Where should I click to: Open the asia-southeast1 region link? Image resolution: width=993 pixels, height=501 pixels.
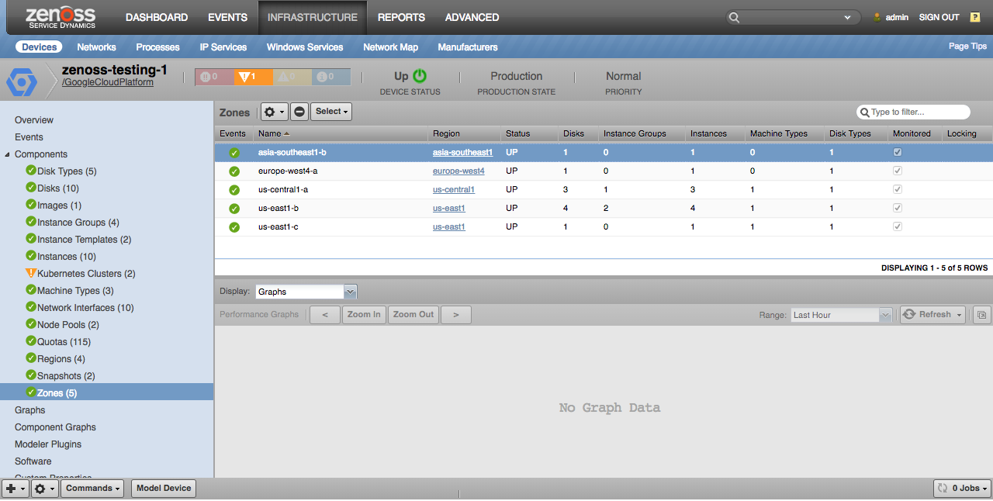click(x=463, y=153)
